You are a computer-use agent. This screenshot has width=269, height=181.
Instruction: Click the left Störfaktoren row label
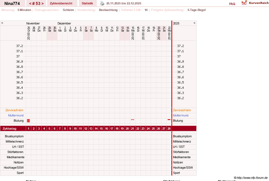15,152
